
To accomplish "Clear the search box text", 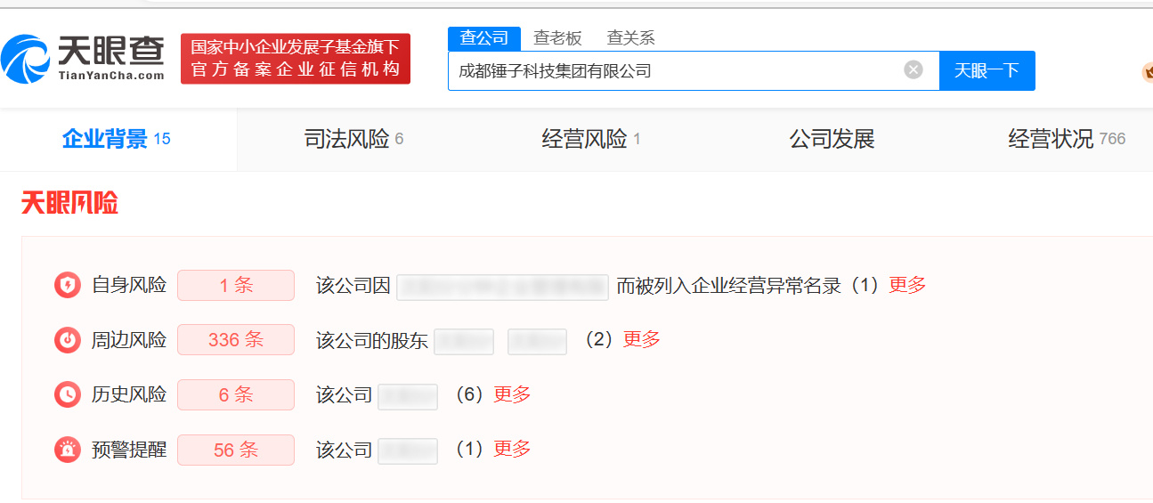I will [x=913, y=70].
